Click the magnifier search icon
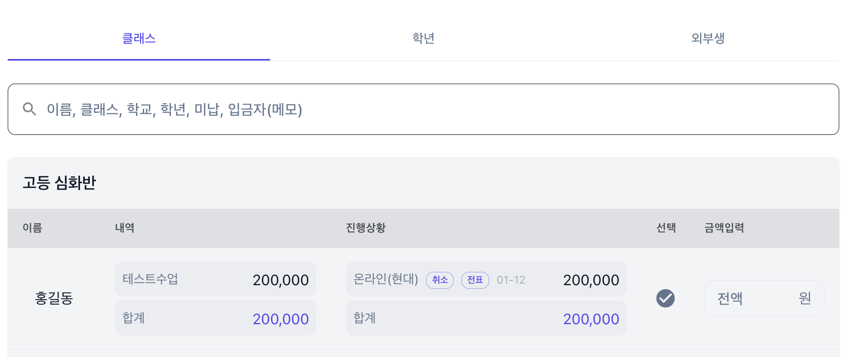849x357 pixels. pos(30,109)
